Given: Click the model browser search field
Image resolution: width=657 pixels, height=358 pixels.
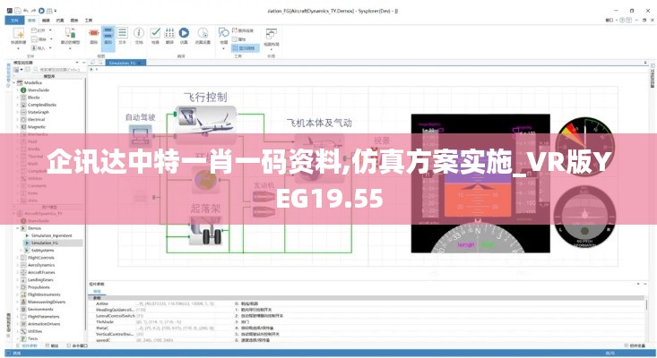Looking at the screenshot, I should click(59, 70).
